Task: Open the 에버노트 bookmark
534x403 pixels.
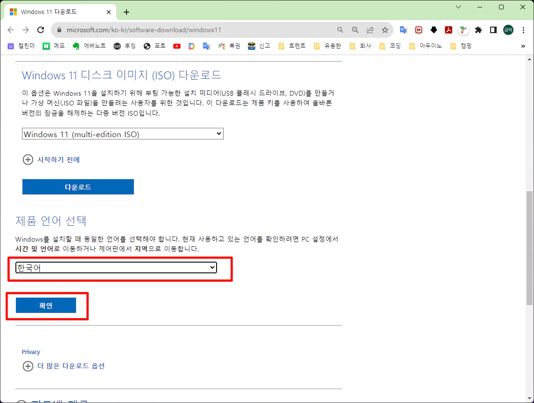Action: coord(89,46)
